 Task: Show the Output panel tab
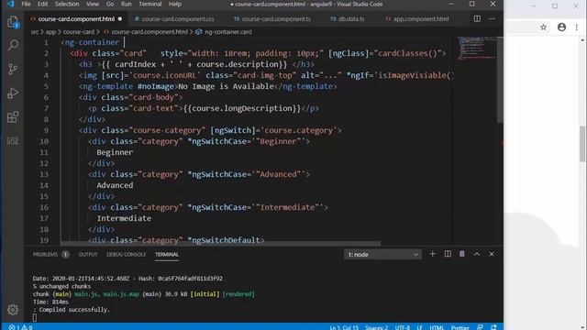pos(88,255)
